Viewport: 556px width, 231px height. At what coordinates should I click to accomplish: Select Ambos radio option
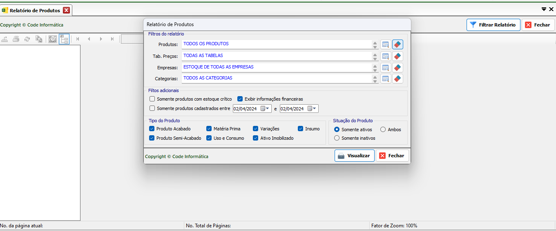pos(383,130)
